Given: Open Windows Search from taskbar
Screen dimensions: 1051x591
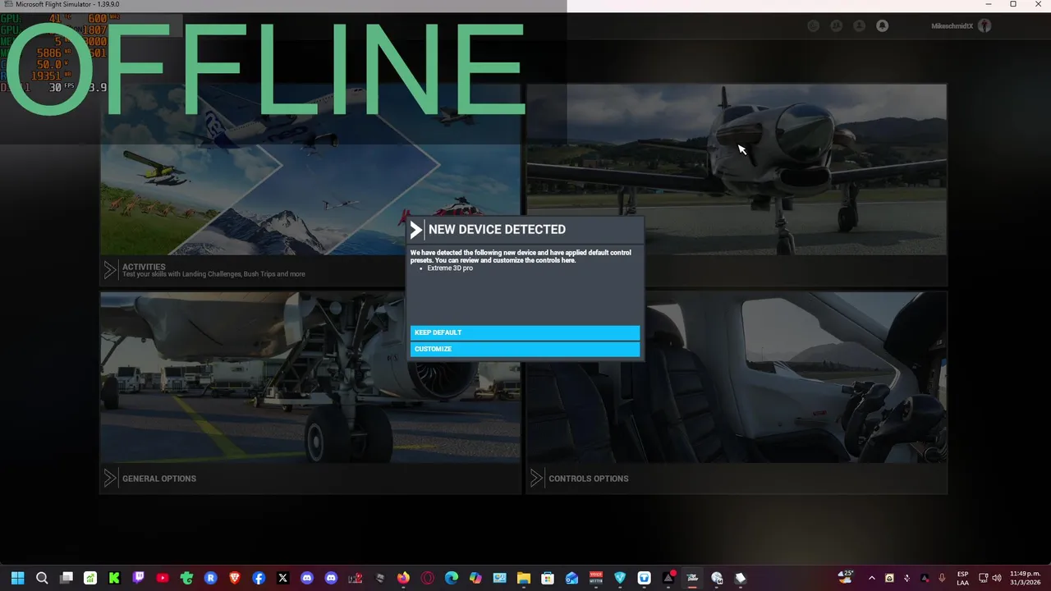Looking at the screenshot, I should click(x=42, y=578).
